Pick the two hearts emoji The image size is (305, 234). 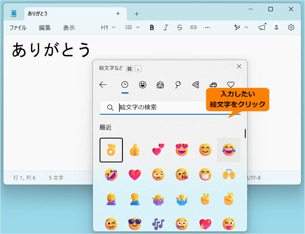(x=158, y=150)
